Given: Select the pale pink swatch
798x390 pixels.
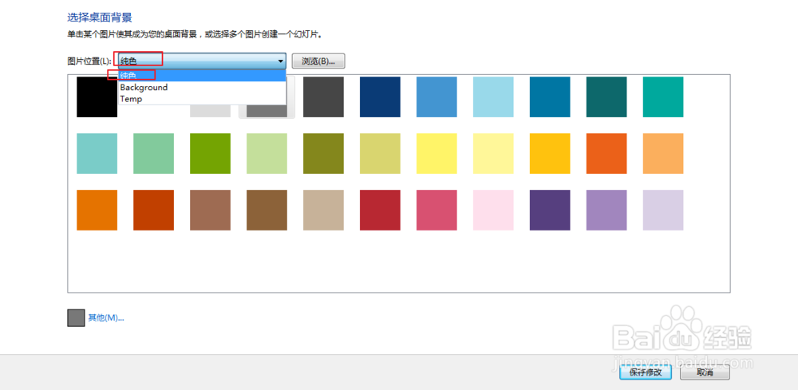Looking at the screenshot, I should 493,210.
